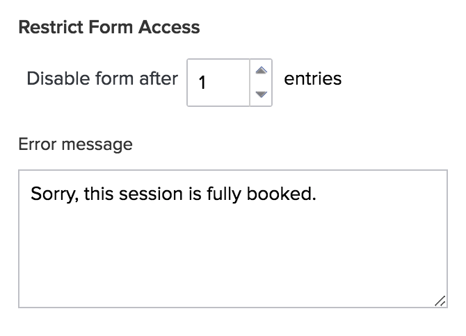Click the up arrow to increase entries
This screenshot has height=336, width=466.
261,70
